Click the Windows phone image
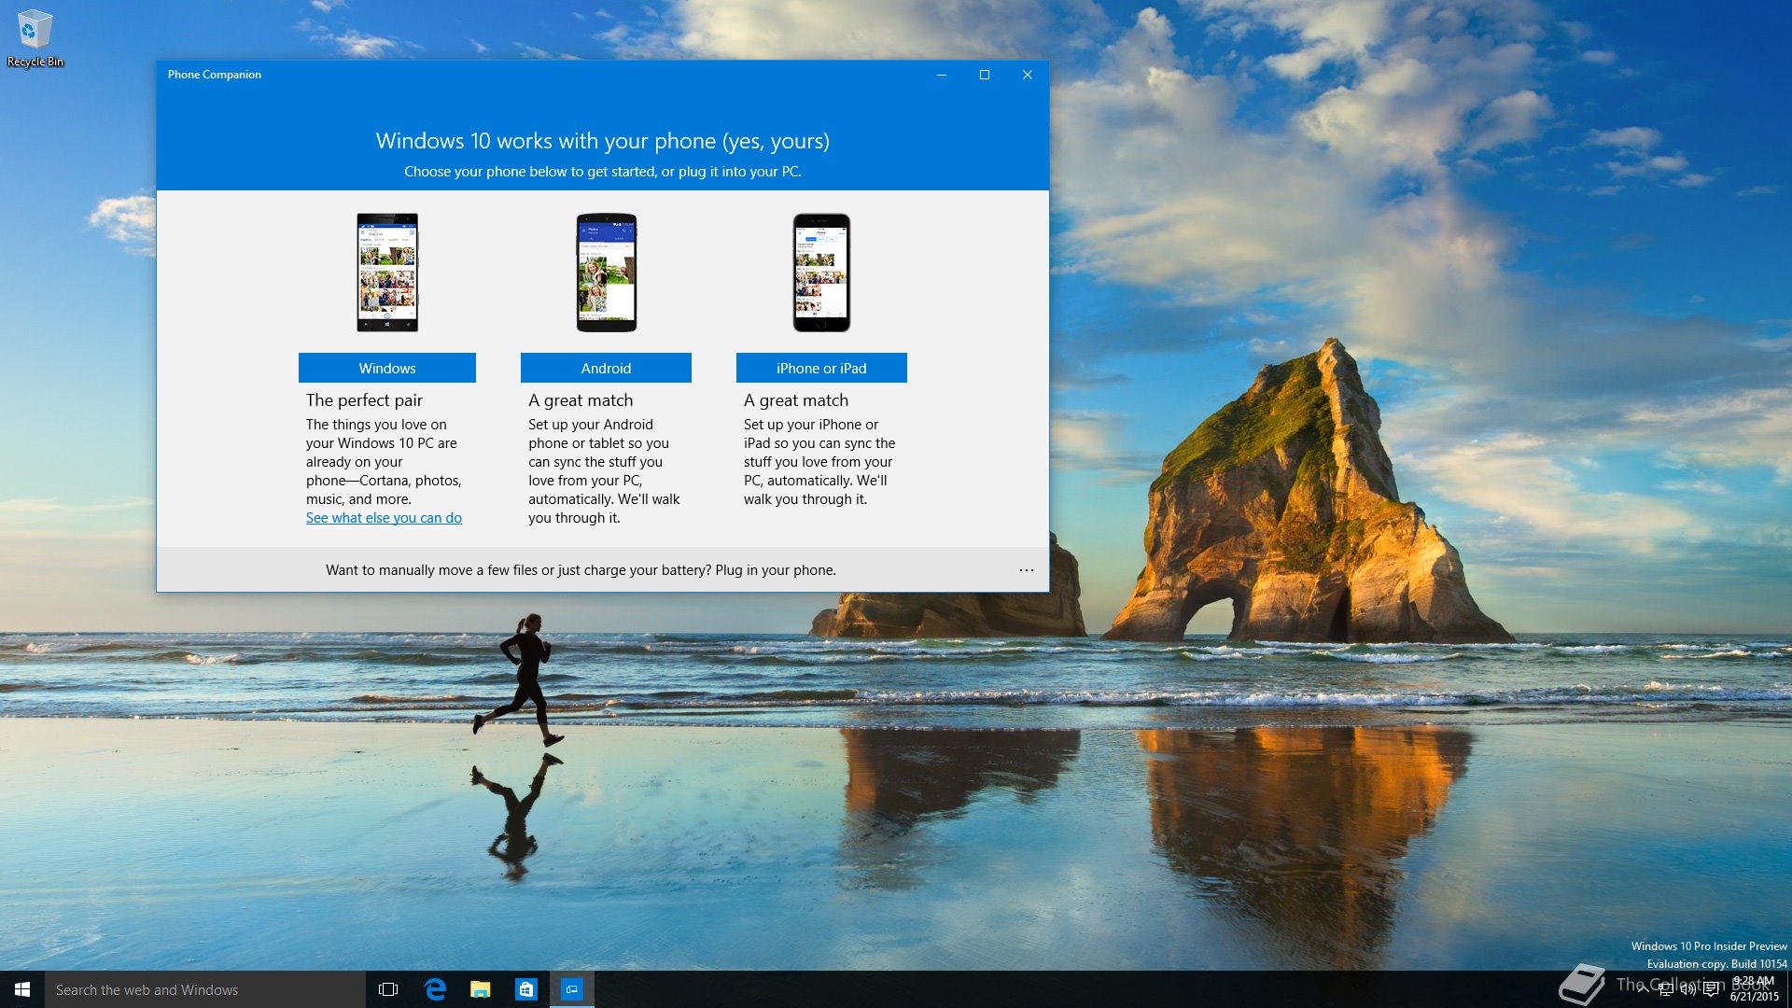 click(x=387, y=273)
